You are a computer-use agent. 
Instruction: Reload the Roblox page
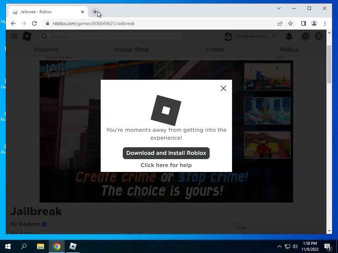[x=34, y=23]
